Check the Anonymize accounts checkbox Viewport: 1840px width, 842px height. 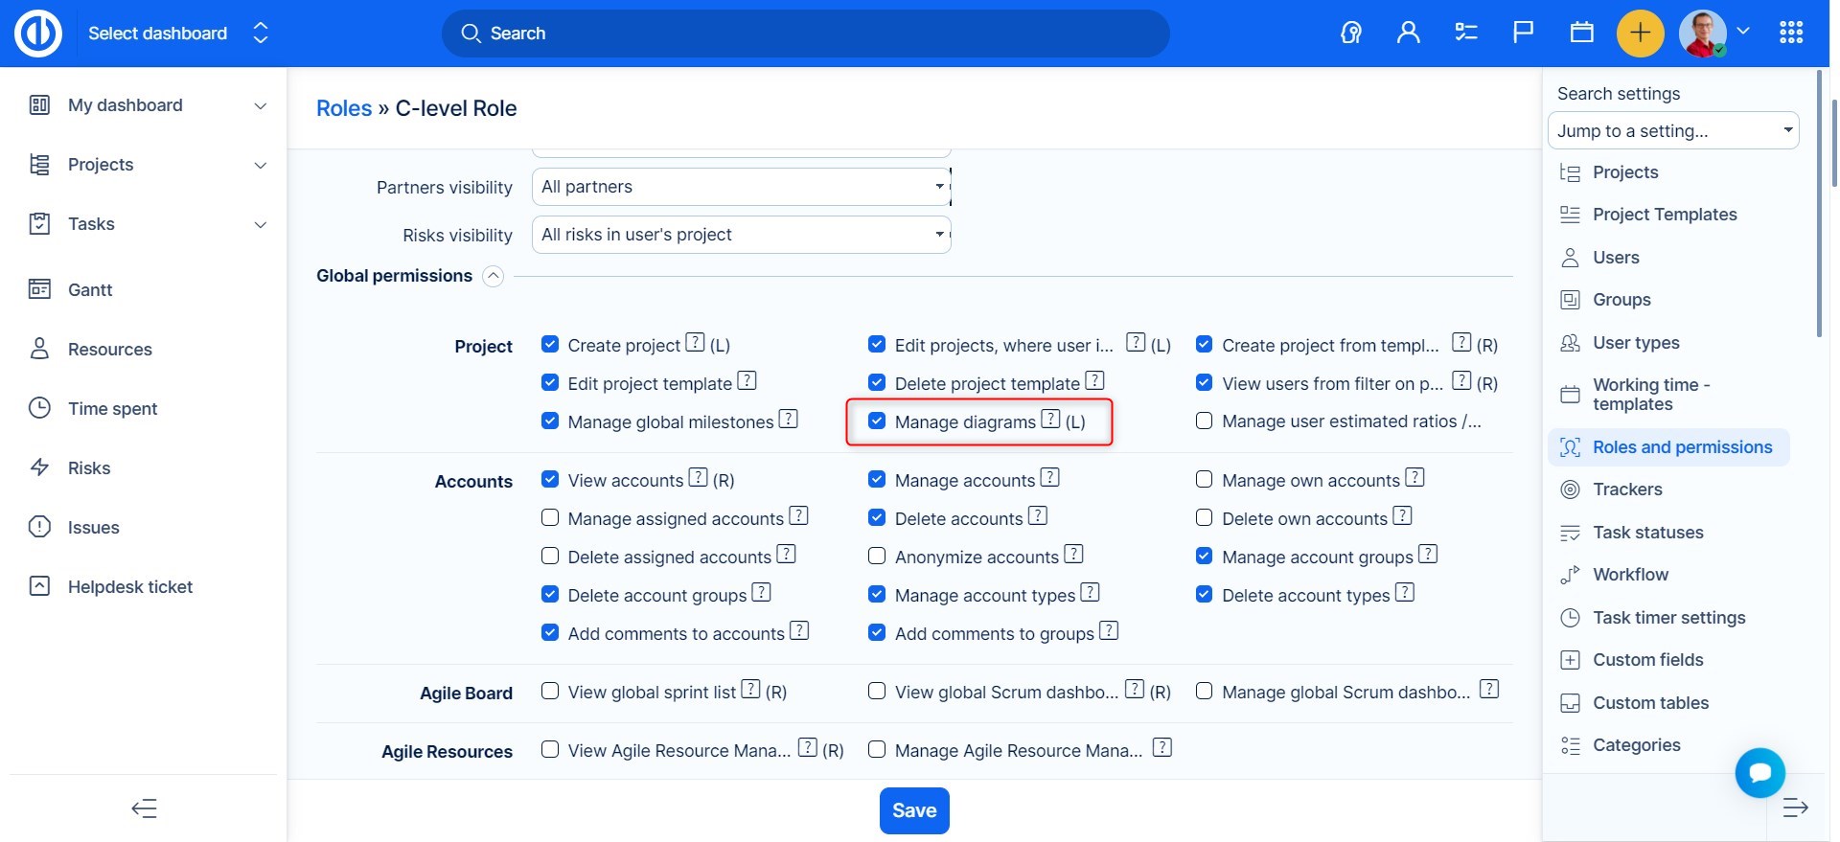pyautogui.click(x=877, y=557)
